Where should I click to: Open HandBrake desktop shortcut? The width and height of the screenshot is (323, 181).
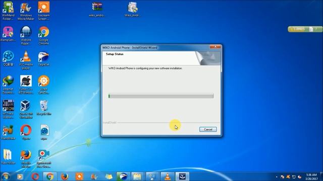[8, 133]
